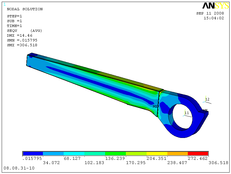Viewport: 231px width, 174px height.
Task: Click the SEQV (AVG) label
Action: [24, 31]
